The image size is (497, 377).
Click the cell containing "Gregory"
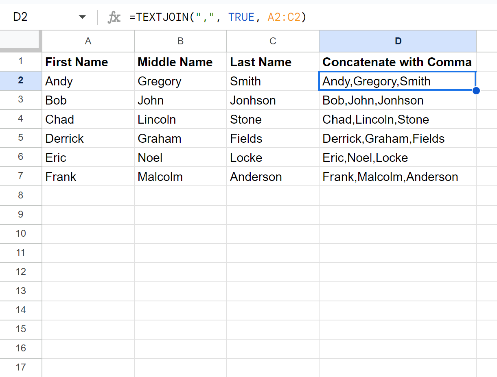pyautogui.click(x=180, y=81)
